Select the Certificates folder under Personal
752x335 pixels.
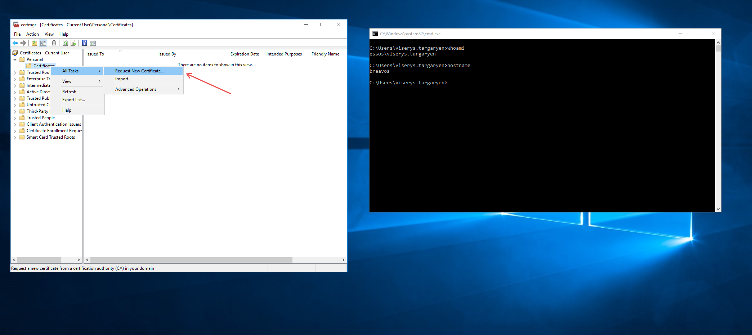(x=41, y=66)
